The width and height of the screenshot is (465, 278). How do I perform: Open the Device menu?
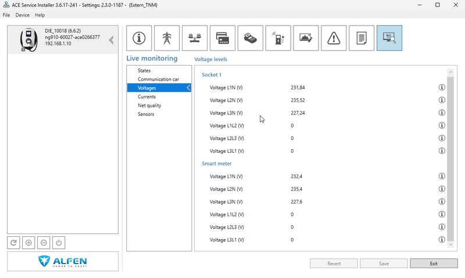22,15
